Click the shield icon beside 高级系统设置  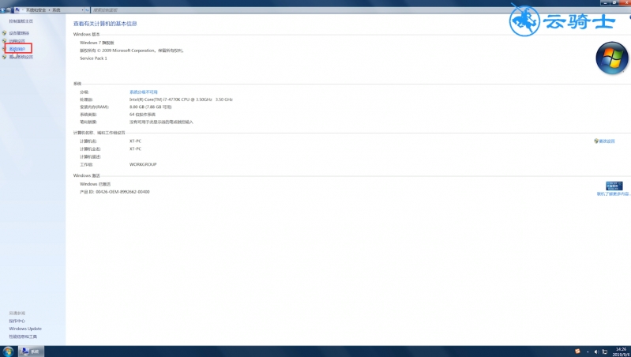[5, 57]
